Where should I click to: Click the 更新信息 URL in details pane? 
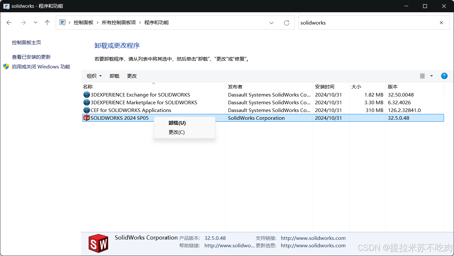pyautogui.click(x=313, y=246)
